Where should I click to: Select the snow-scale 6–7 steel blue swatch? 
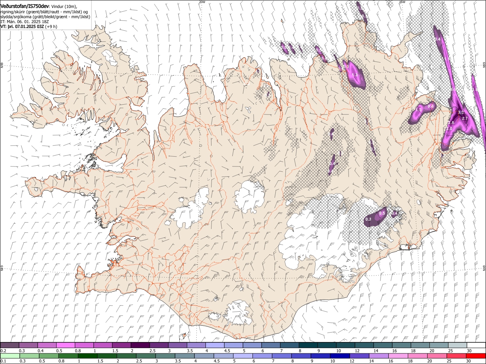click(x=271, y=345)
